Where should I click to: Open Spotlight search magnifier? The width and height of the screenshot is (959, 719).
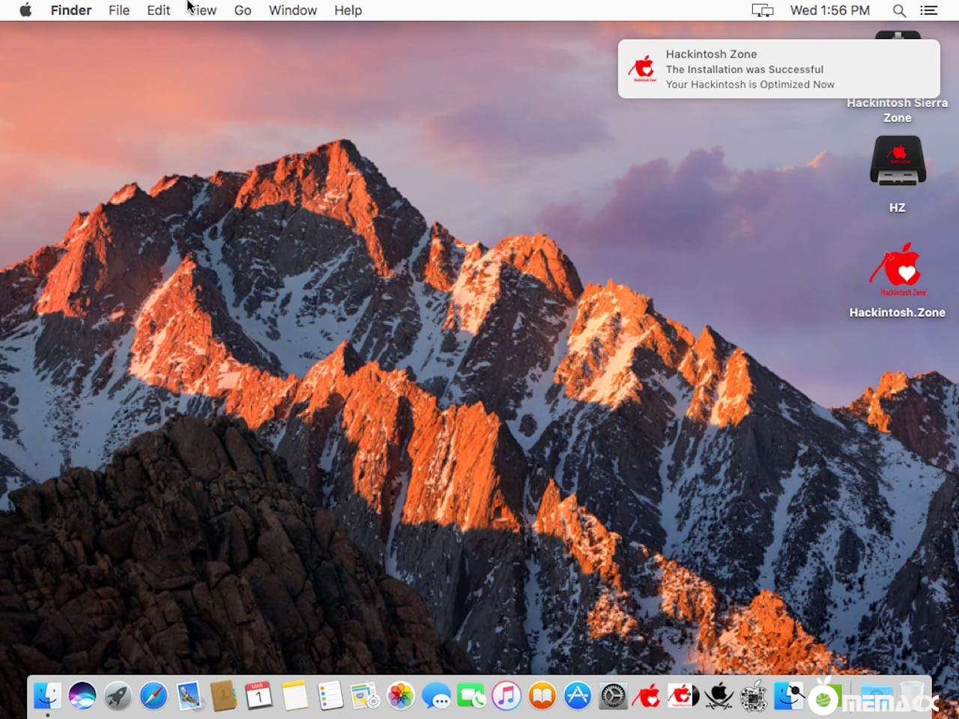[x=899, y=10]
